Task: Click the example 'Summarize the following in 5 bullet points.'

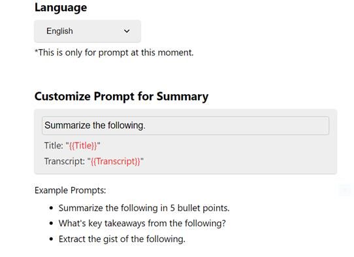Action: pos(144,208)
